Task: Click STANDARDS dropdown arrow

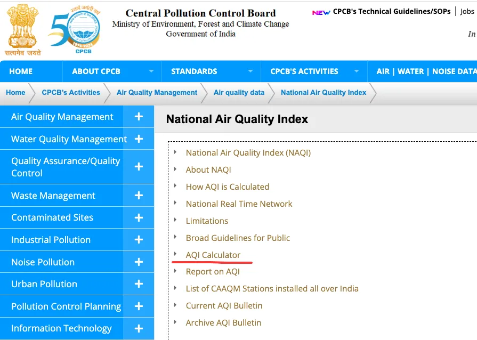Action: 250,71
